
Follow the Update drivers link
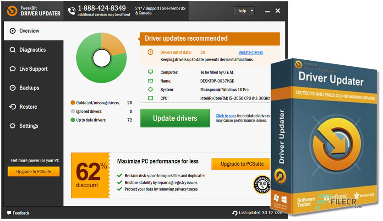[251, 53]
